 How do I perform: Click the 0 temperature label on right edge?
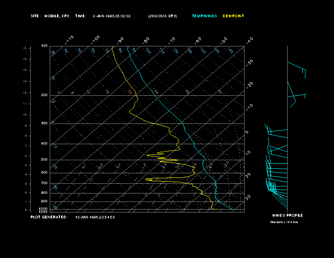[x=247, y=132]
